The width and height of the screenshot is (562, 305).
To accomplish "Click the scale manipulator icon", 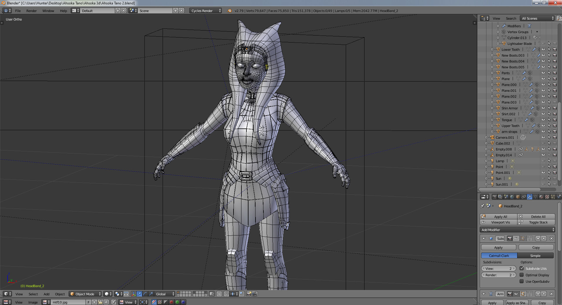I will coord(151,294).
